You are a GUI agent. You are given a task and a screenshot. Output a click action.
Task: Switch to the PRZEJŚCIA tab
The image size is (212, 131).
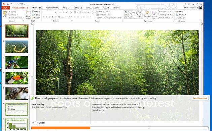[x=66, y=8]
